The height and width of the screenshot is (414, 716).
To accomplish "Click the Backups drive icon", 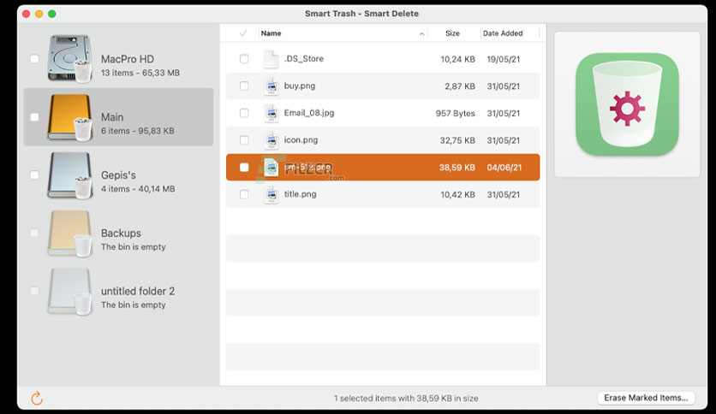I will click(x=70, y=234).
